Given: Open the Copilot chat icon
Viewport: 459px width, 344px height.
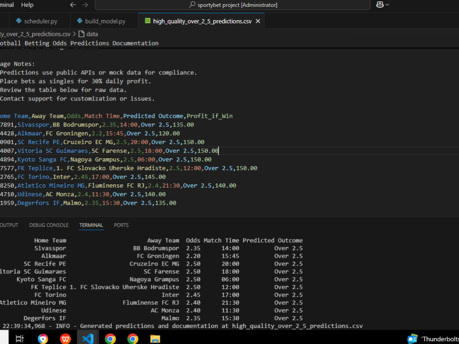Looking at the screenshot, I should (380, 5).
